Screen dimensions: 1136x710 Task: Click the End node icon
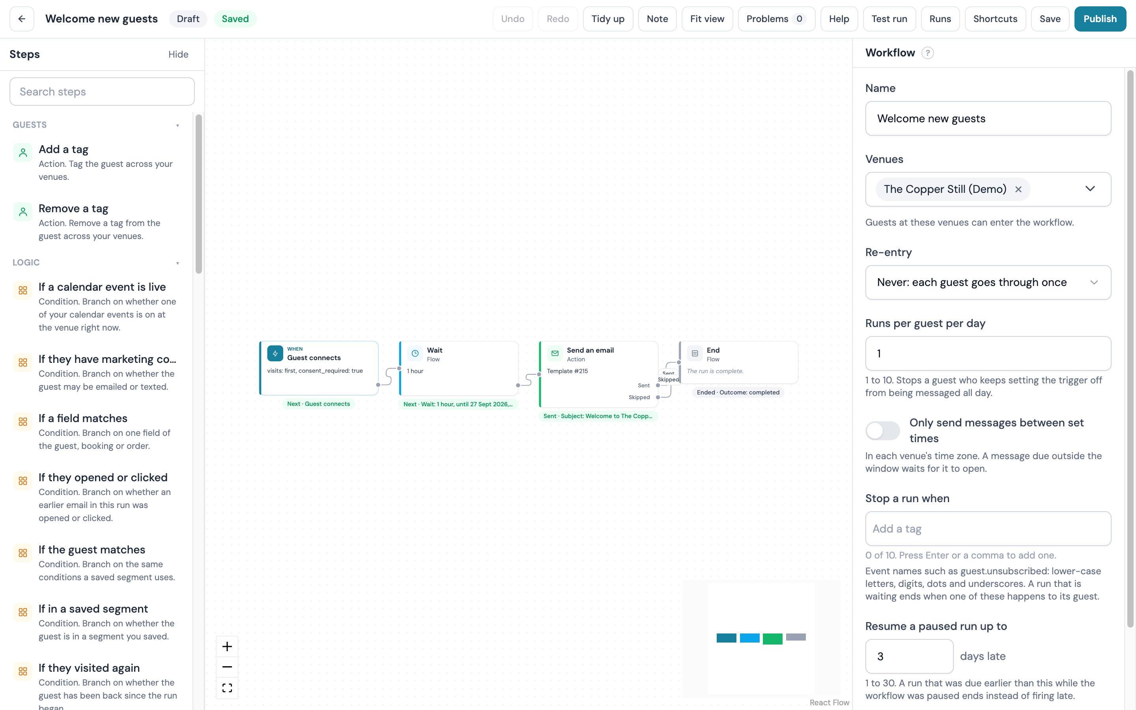click(x=695, y=353)
